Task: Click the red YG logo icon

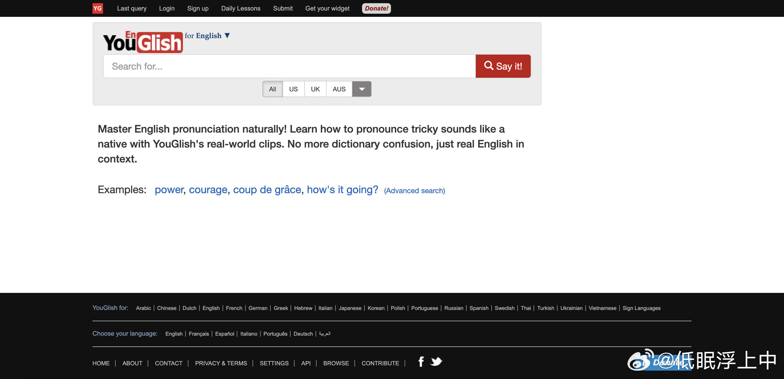Action: pyautogui.click(x=97, y=8)
